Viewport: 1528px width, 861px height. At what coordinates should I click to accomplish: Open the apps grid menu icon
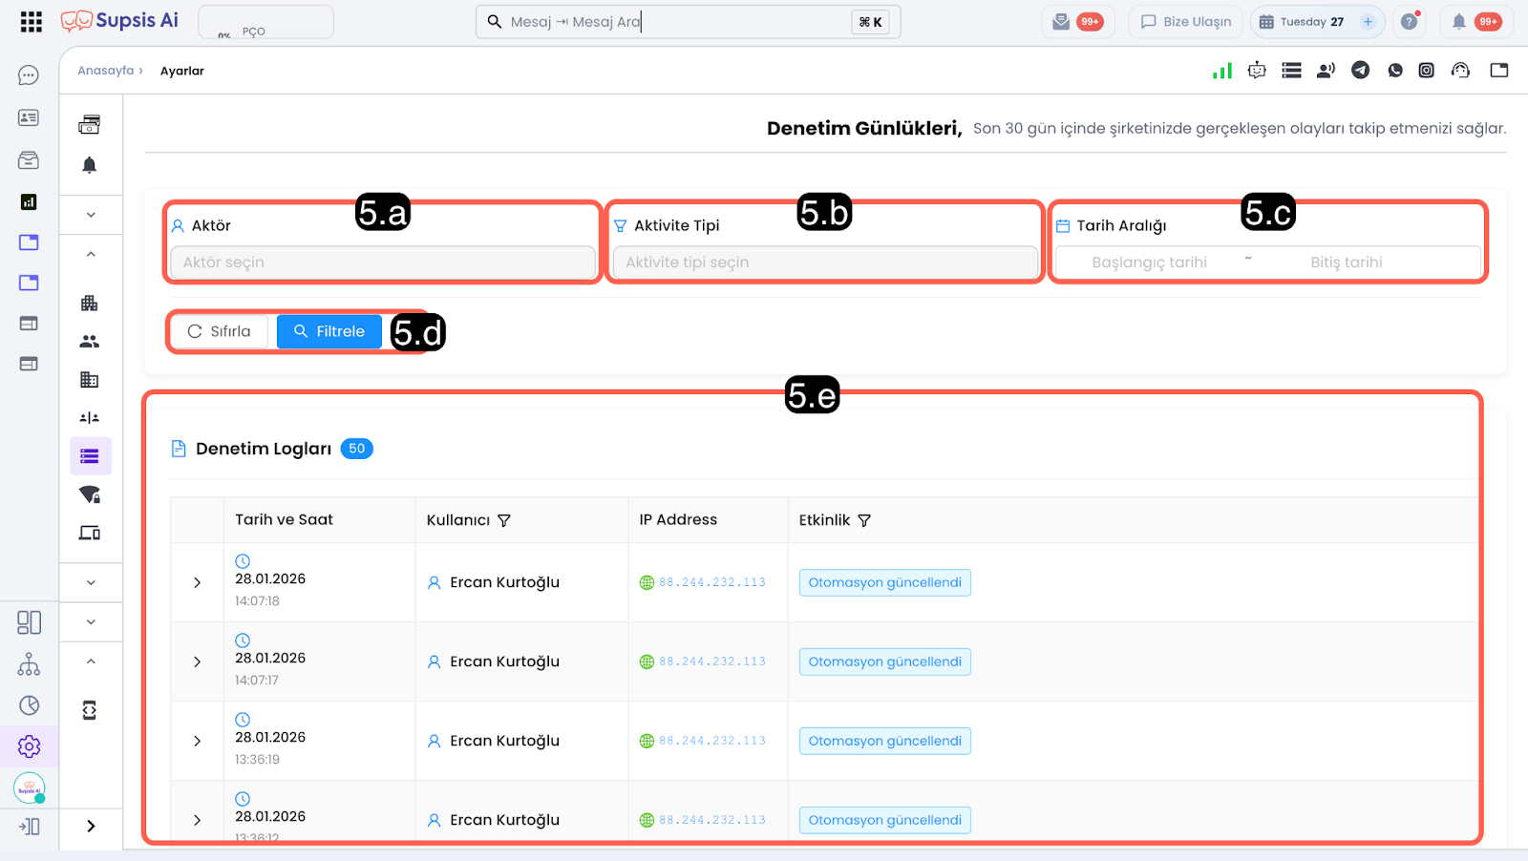click(x=31, y=22)
